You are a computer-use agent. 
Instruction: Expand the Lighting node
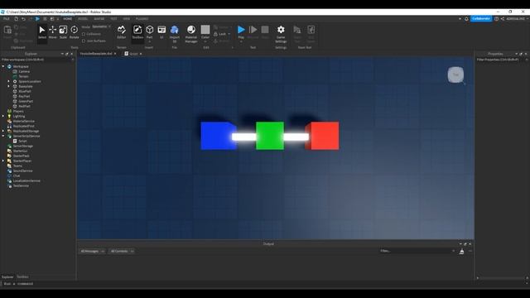pos(3,116)
